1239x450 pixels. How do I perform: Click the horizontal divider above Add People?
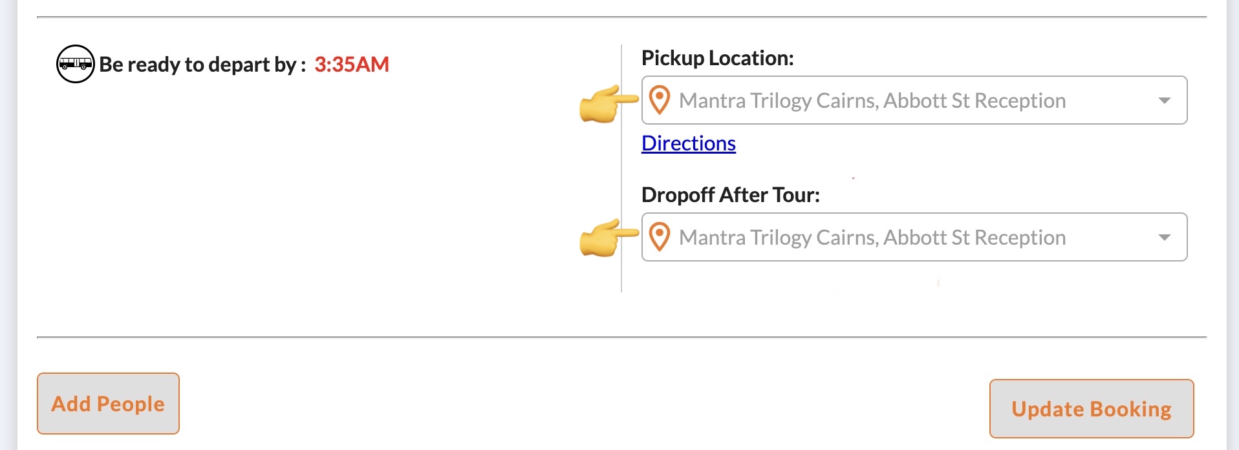click(621, 337)
